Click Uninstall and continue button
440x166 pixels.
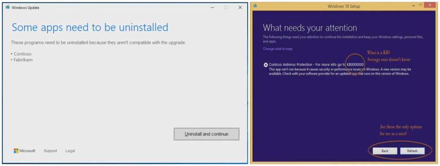pos(207,134)
